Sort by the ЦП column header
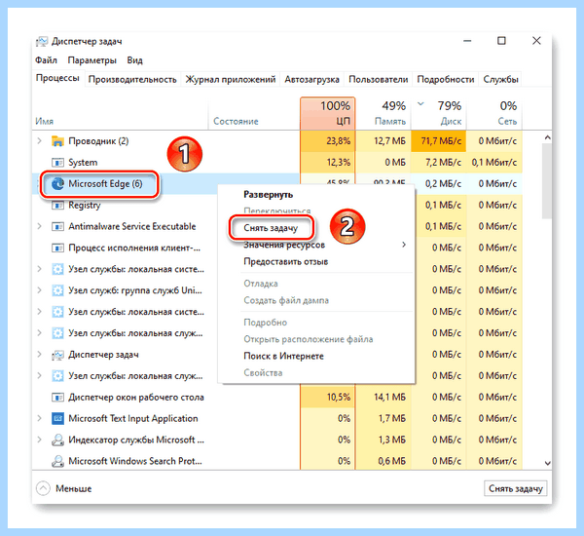 point(327,113)
